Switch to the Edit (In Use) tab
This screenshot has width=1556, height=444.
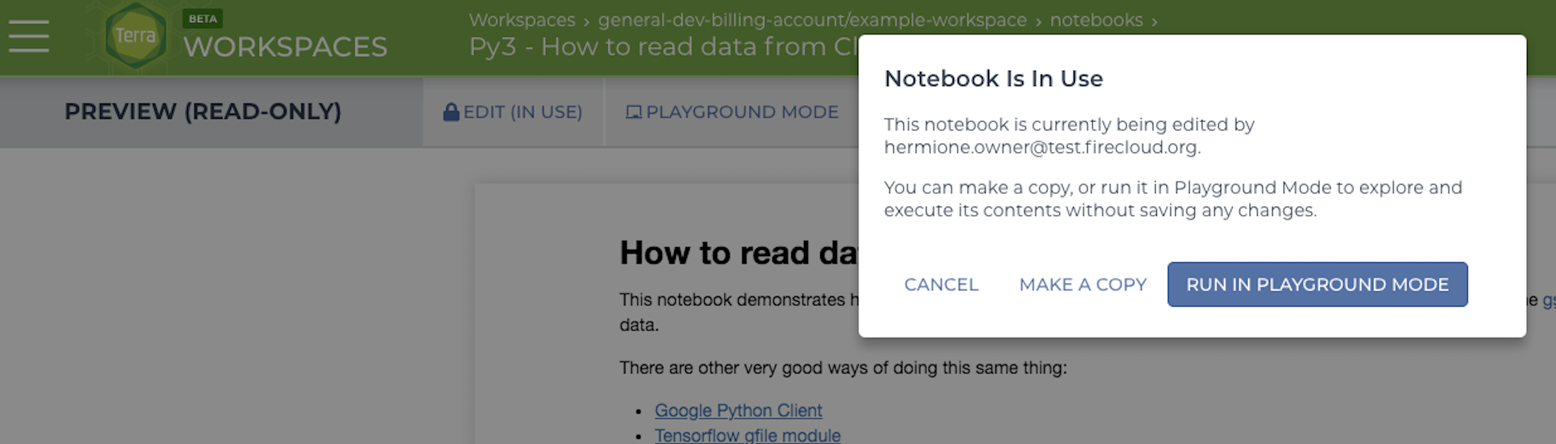point(522,112)
